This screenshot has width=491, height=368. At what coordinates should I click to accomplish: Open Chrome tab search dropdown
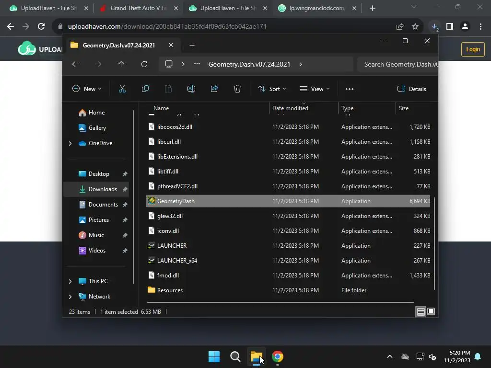(414, 7)
